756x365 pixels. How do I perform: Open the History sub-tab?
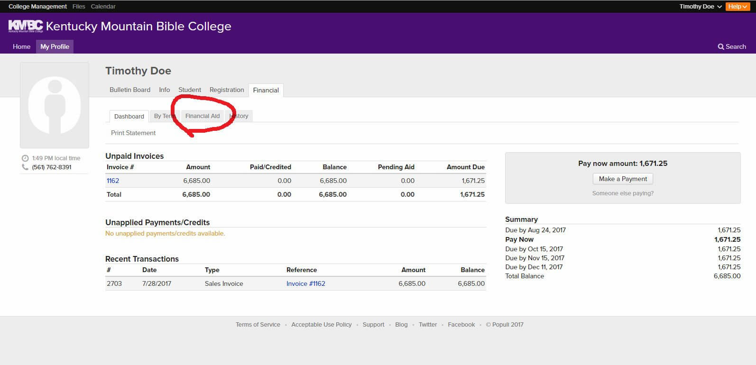[x=239, y=116]
